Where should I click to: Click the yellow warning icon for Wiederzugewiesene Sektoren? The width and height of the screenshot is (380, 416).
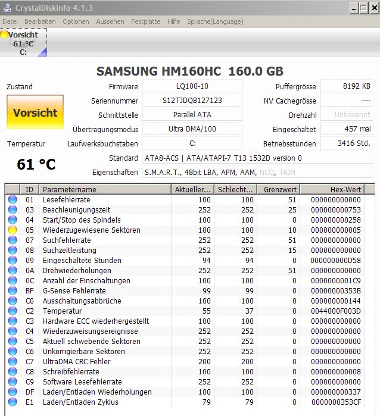coord(13,230)
